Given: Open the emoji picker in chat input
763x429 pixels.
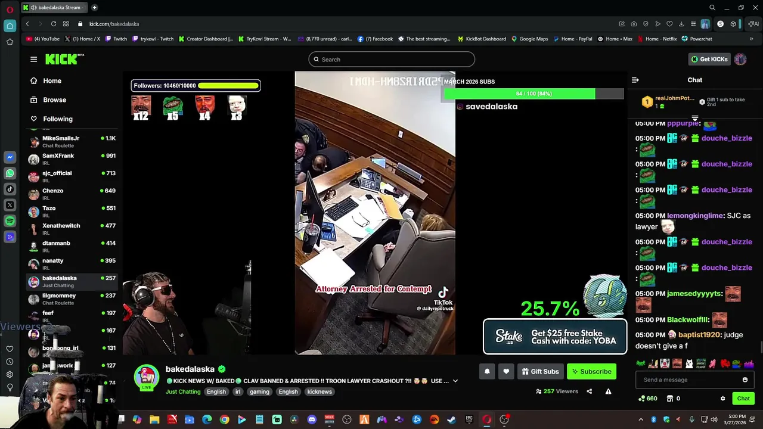Looking at the screenshot, I should pos(745,380).
